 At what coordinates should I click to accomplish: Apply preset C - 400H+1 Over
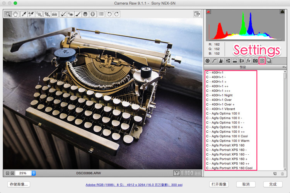point(219,100)
